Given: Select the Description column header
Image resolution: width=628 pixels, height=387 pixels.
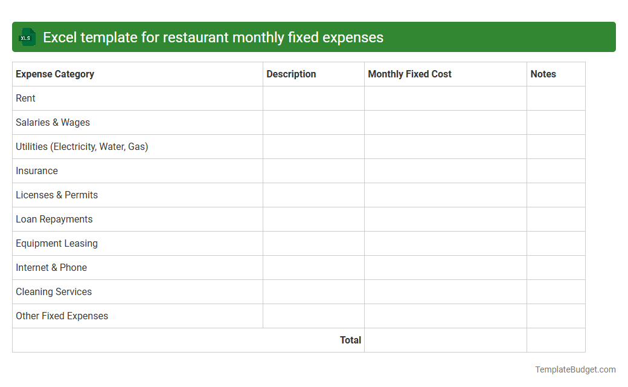Looking at the screenshot, I should pyautogui.click(x=291, y=74).
